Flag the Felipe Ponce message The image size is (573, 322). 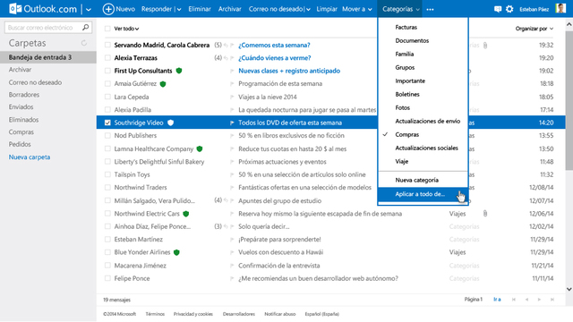click(x=232, y=278)
